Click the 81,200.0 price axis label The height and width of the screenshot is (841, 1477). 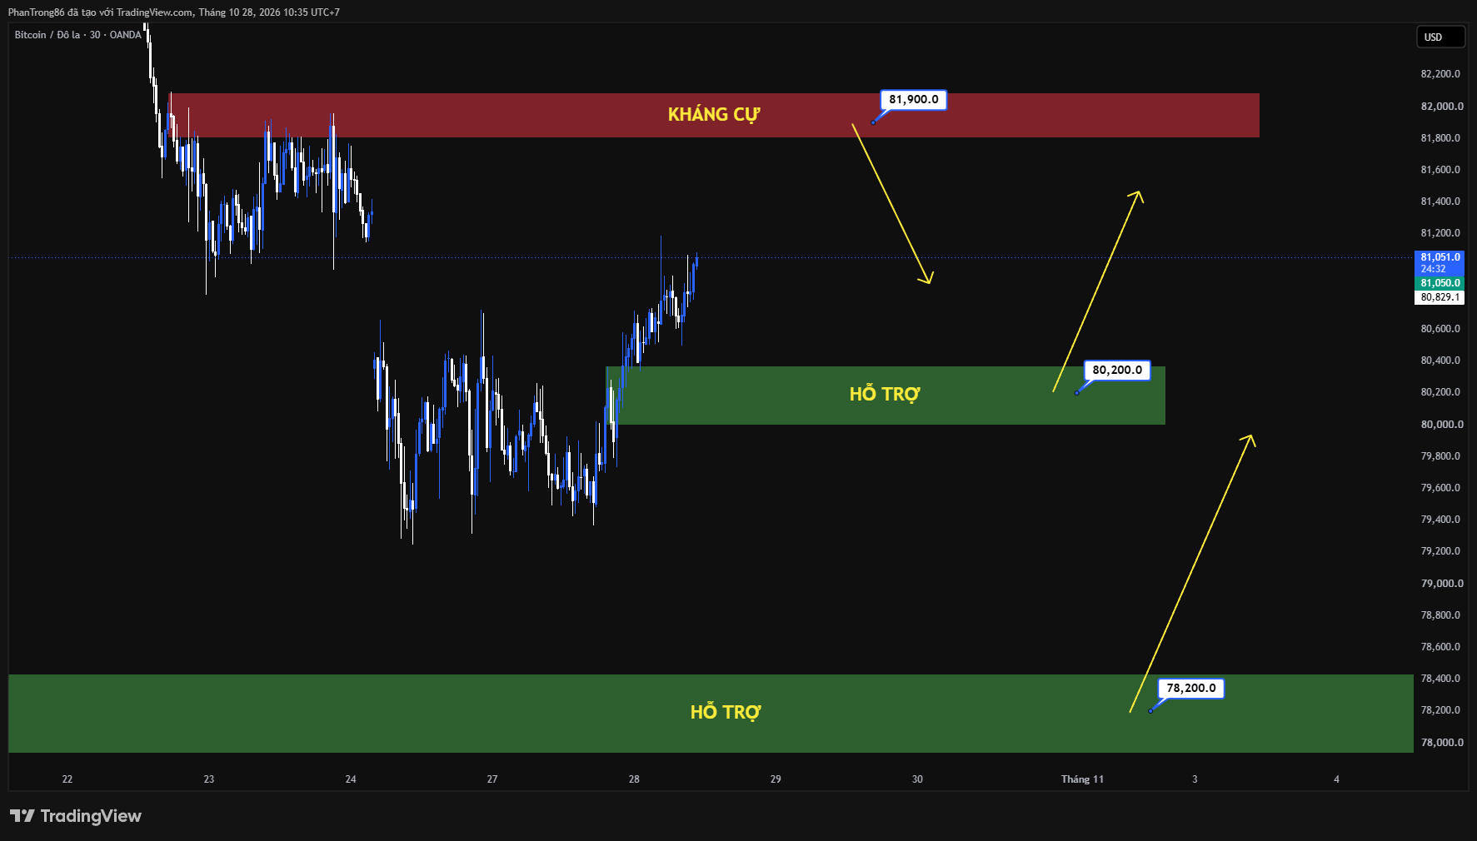click(x=1440, y=233)
